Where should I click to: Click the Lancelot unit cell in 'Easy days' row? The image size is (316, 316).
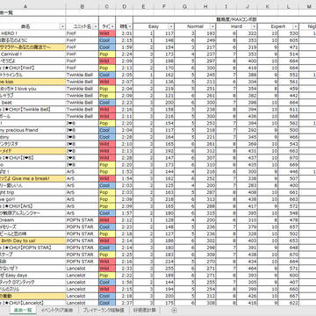click(83, 276)
